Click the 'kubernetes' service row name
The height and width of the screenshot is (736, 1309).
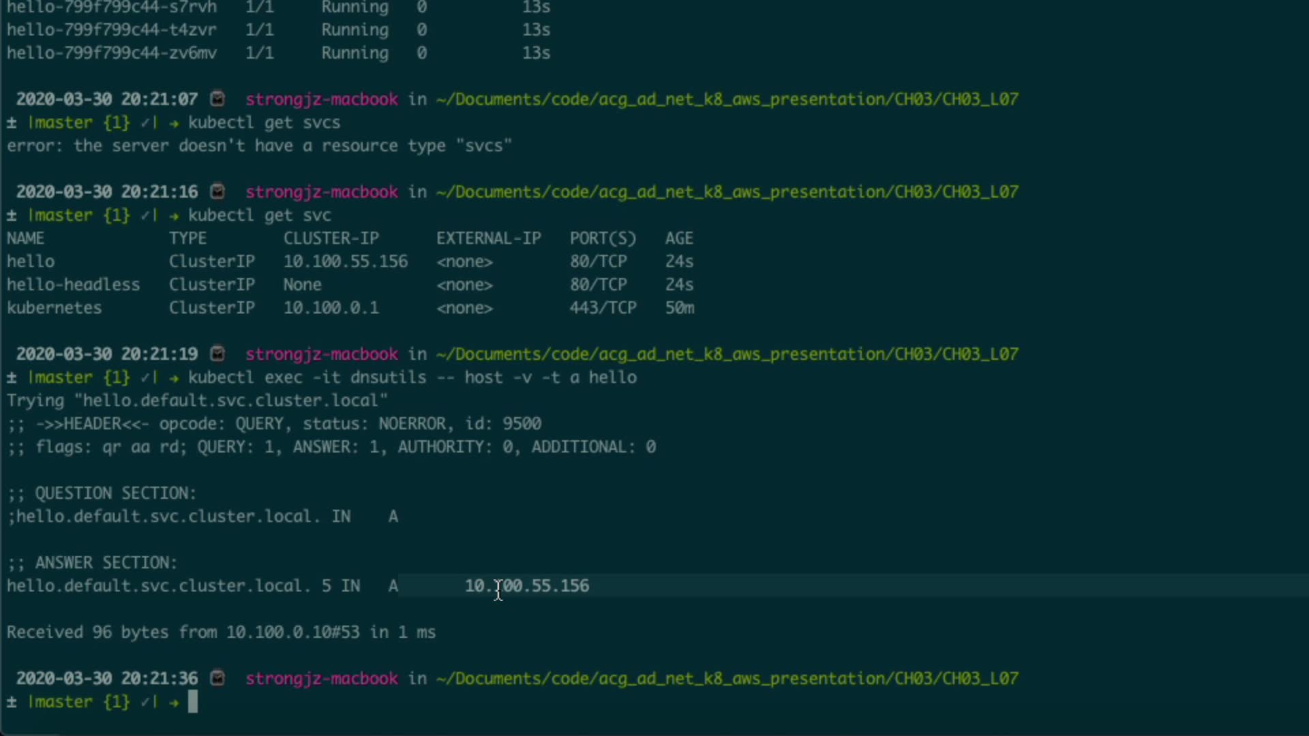(x=55, y=308)
